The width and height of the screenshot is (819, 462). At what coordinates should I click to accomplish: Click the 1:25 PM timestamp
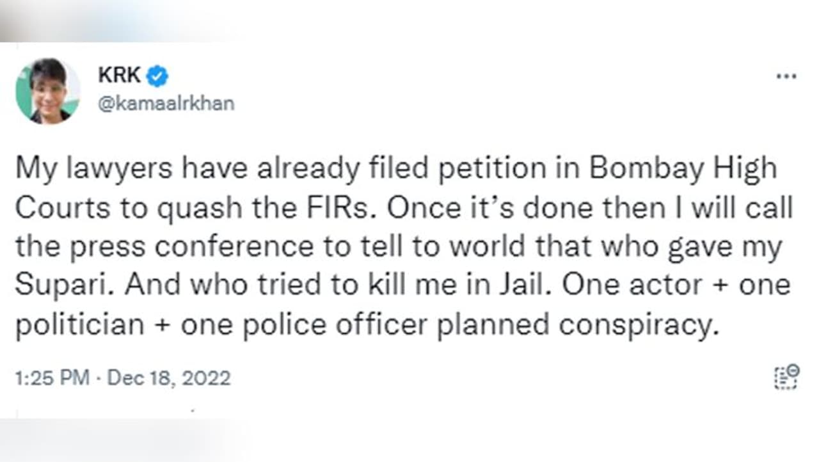tap(52, 378)
